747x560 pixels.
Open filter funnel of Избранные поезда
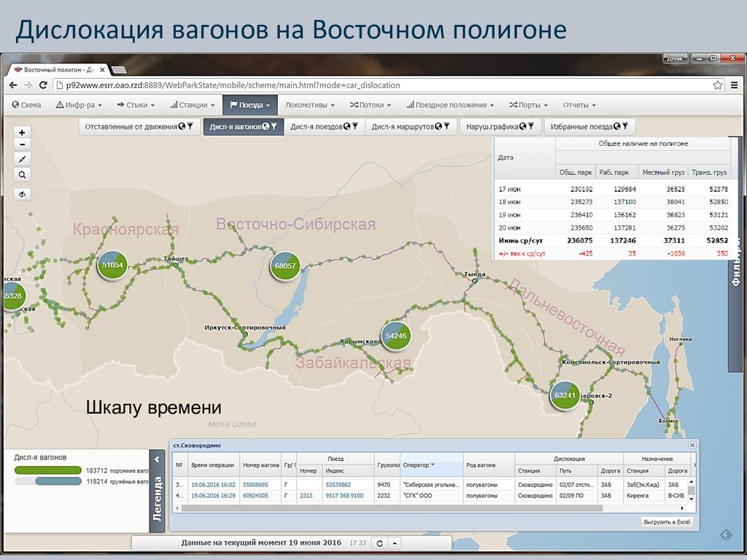pyautogui.click(x=625, y=127)
